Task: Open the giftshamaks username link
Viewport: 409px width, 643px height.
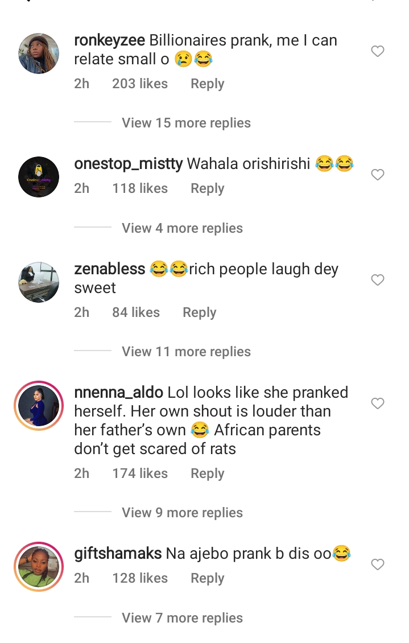Action: 118,553
